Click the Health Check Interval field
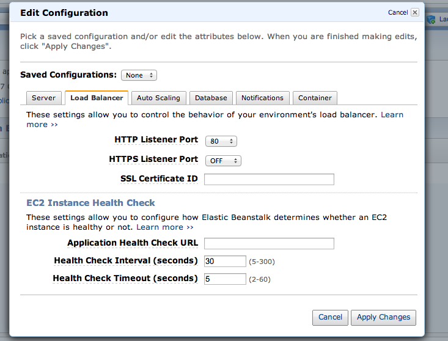This screenshot has height=341, width=448. 225,261
